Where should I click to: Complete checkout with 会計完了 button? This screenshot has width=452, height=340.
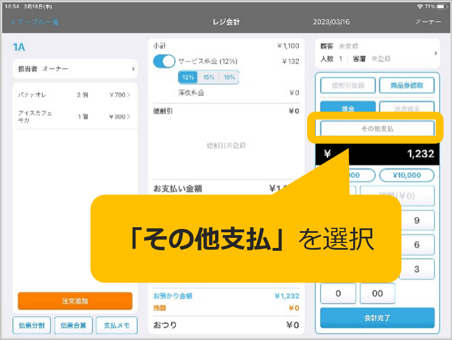coord(377,318)
